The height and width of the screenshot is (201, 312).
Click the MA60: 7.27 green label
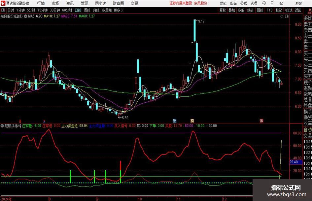click(87, 16)
